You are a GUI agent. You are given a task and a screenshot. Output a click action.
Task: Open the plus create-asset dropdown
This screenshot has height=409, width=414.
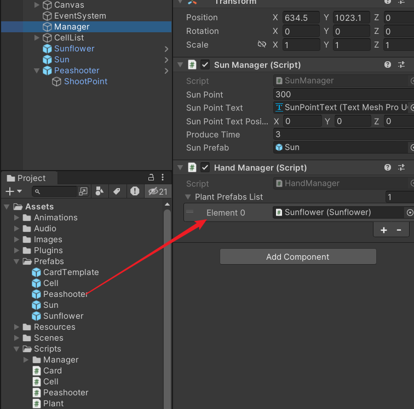13,191
